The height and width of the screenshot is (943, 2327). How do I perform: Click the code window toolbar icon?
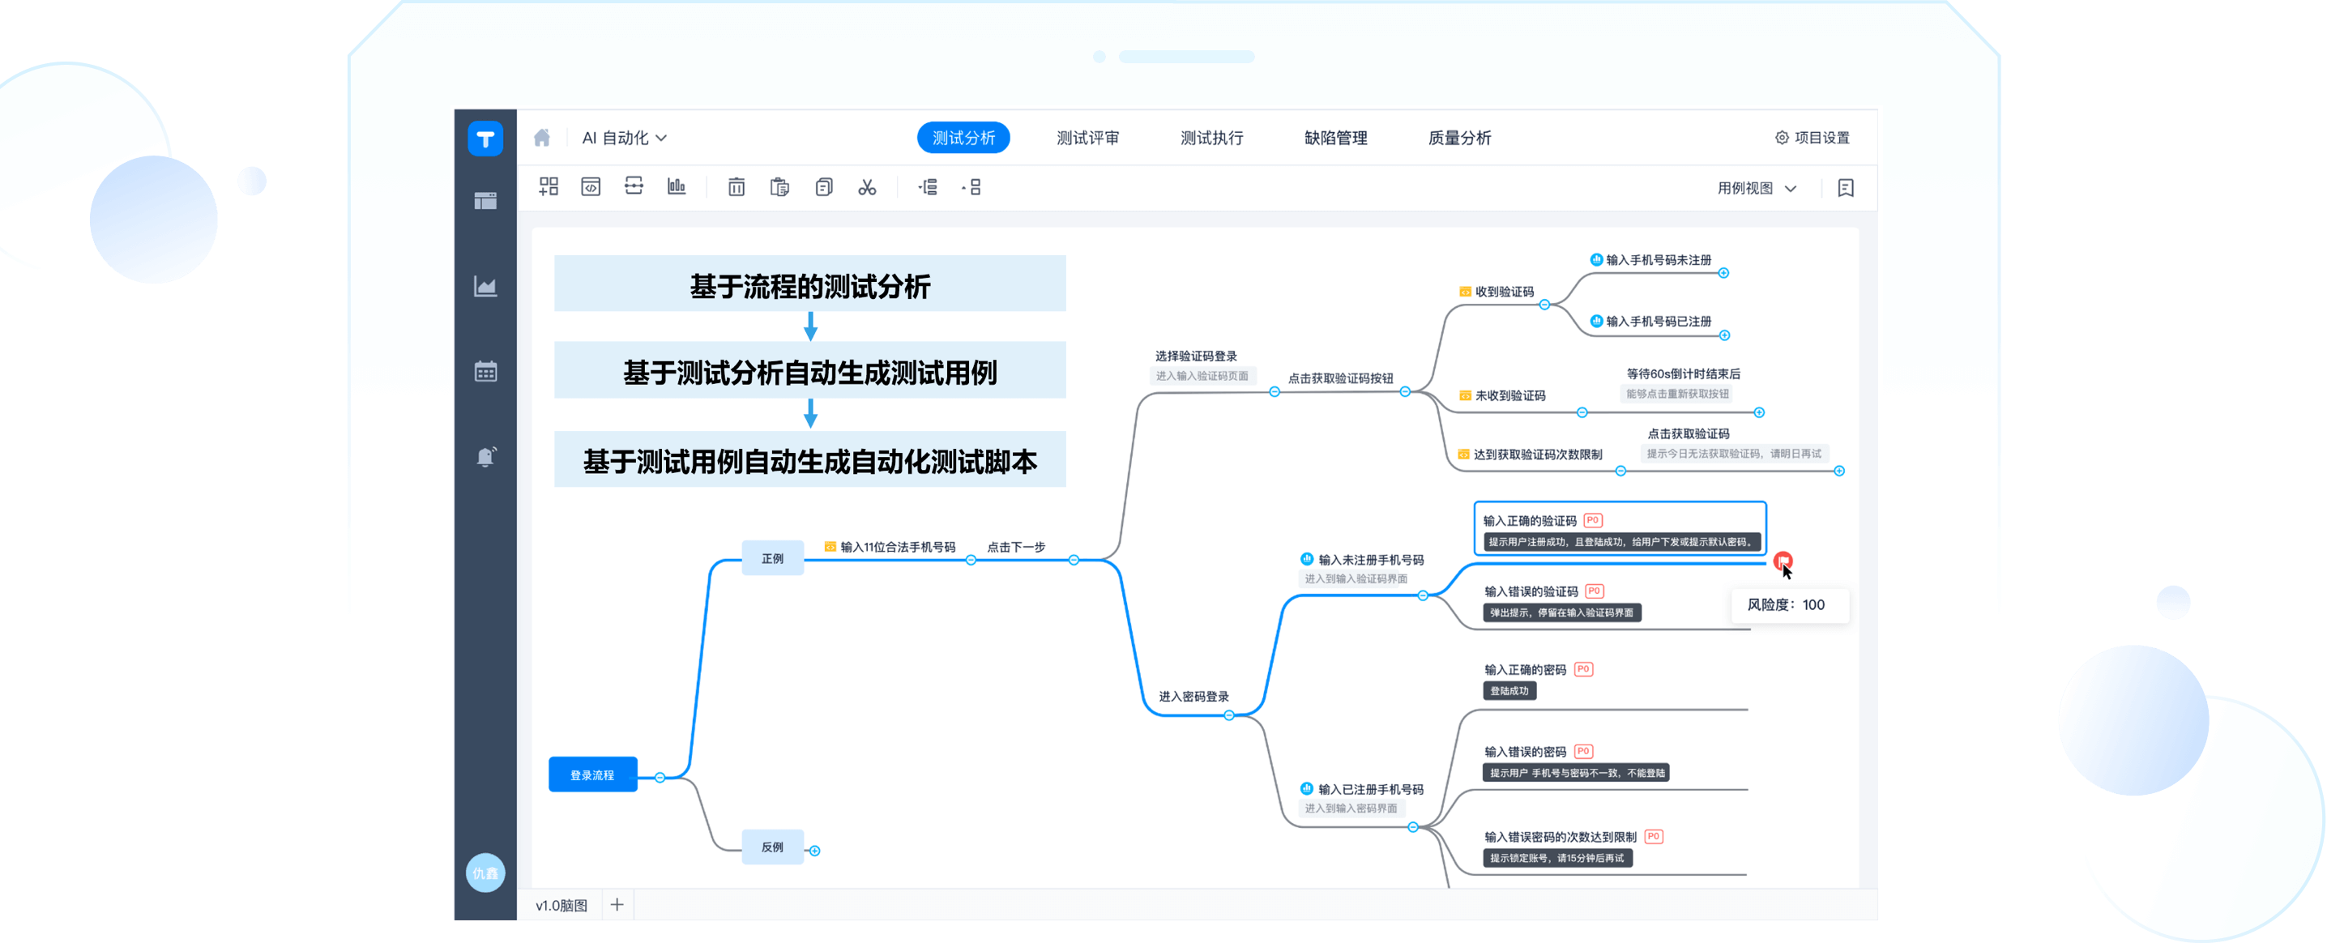[591, 187]
